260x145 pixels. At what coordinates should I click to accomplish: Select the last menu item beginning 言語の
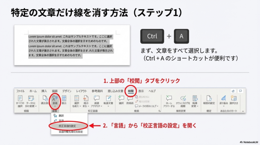click(69, 132)
